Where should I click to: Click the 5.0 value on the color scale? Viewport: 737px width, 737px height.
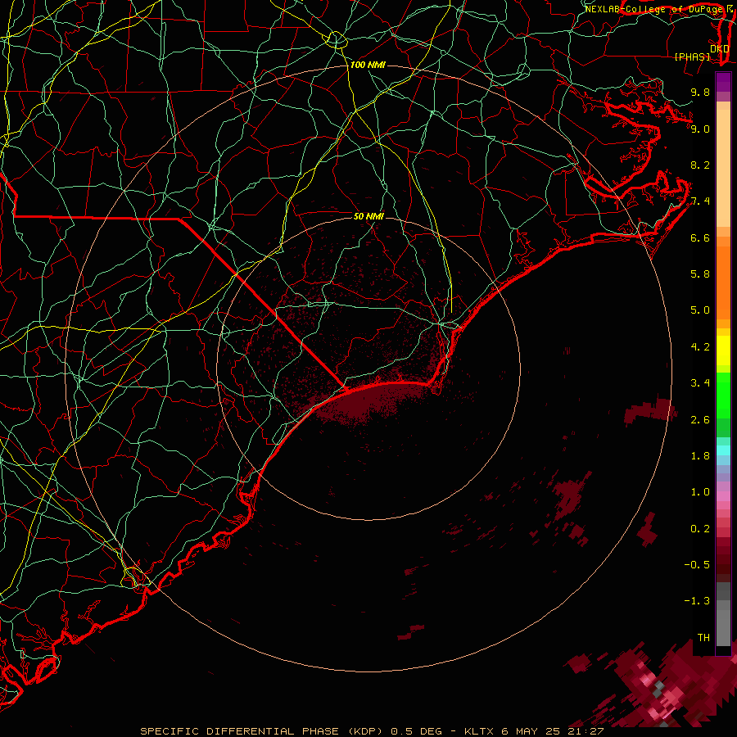[700, 310]
